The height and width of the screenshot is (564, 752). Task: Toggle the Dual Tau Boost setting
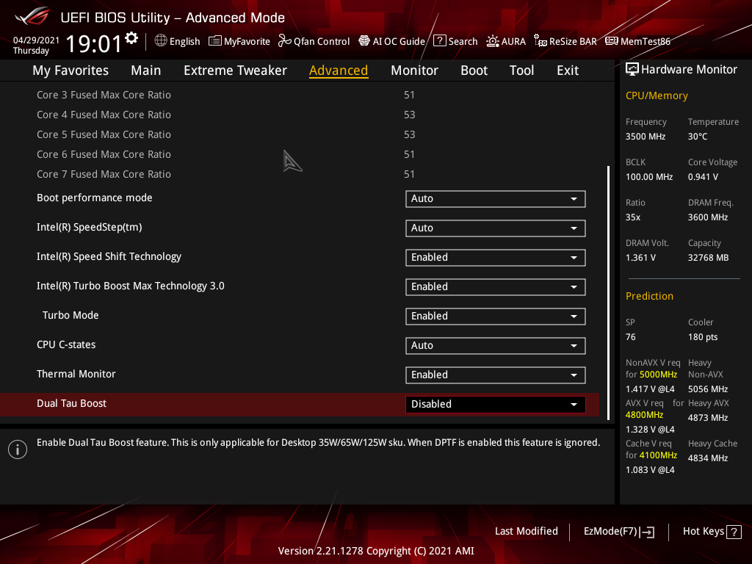pos(495,405)
